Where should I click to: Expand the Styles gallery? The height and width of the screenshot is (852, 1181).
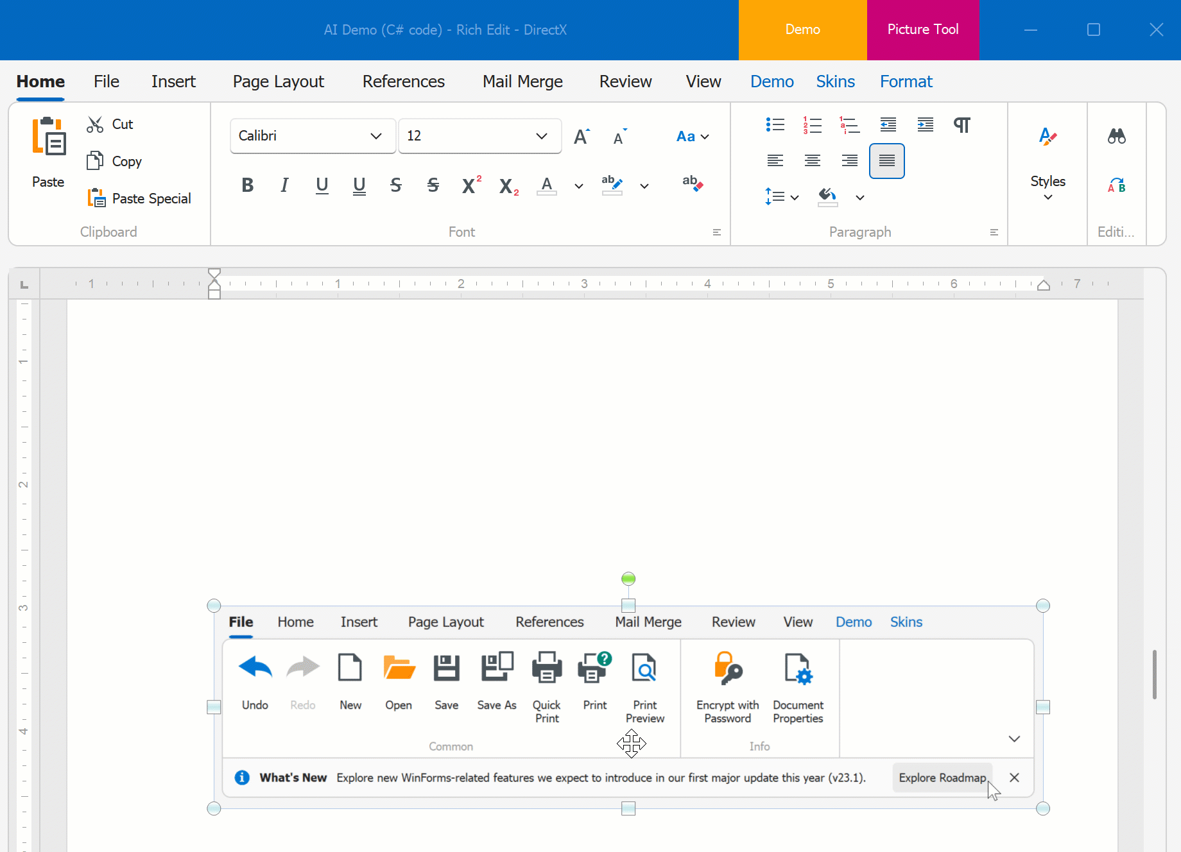click(1047, 198)
